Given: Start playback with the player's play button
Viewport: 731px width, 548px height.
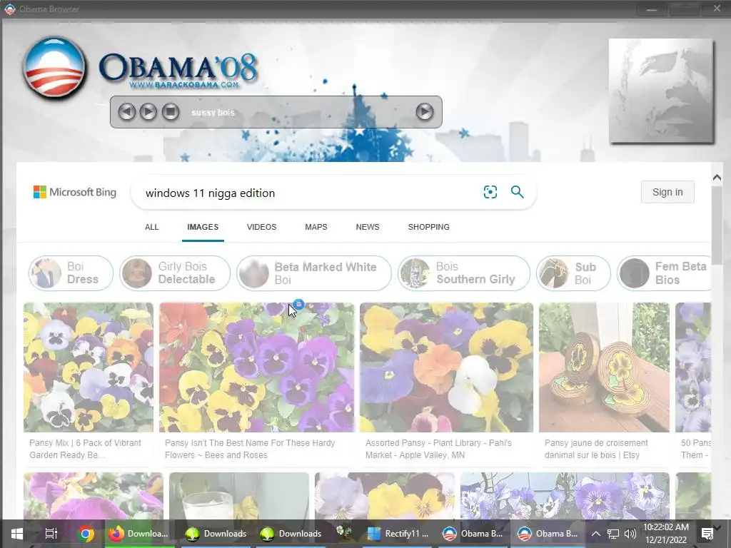Looking at the screenshot, I should 148,112.
